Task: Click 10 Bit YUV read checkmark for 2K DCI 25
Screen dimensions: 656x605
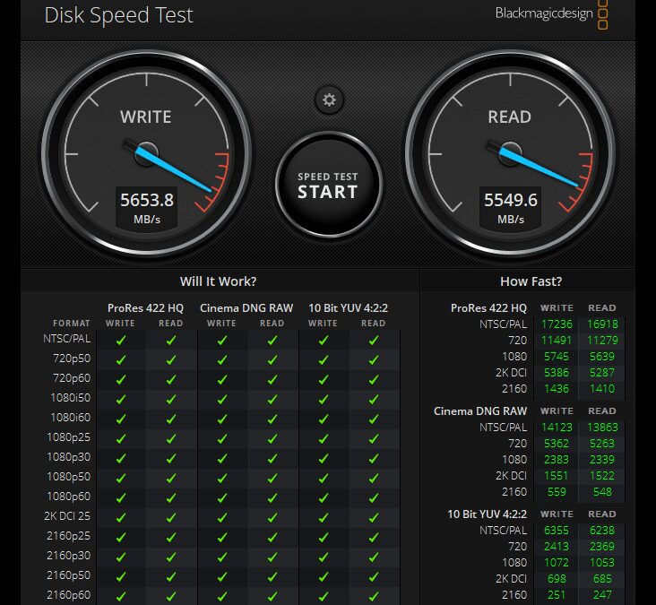Action: (374, 516)
